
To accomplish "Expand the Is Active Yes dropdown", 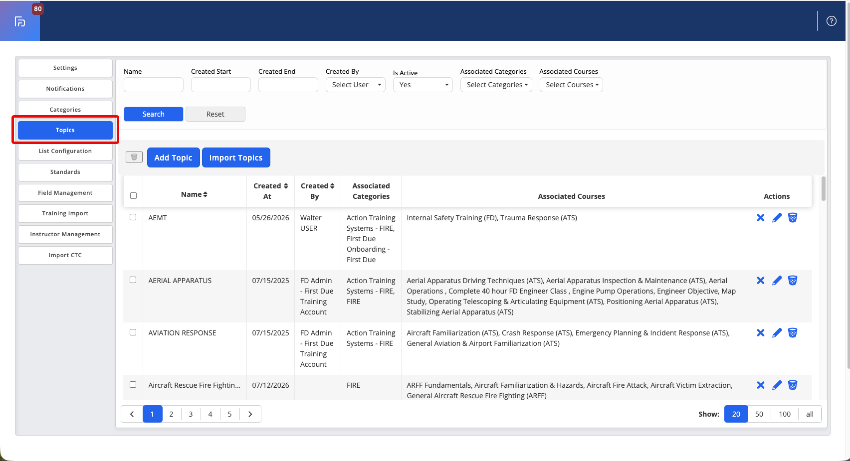I will [423, 85].
